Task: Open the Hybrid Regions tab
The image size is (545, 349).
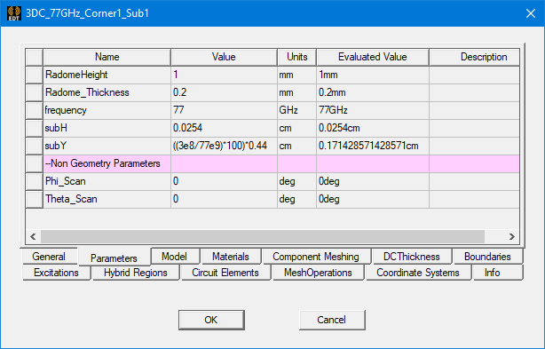Action: pyautogui.click(x=136, y=273)
